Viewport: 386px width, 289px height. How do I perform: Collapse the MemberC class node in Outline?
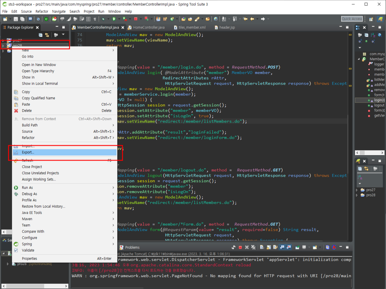pyautogui.click(x=359, y=59)
